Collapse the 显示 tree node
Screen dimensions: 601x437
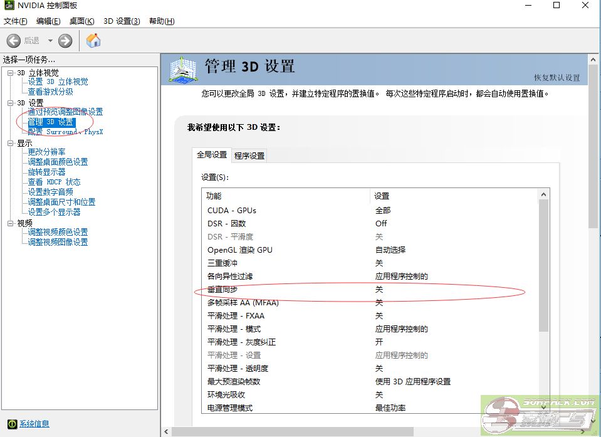click(x=10, y=143)
